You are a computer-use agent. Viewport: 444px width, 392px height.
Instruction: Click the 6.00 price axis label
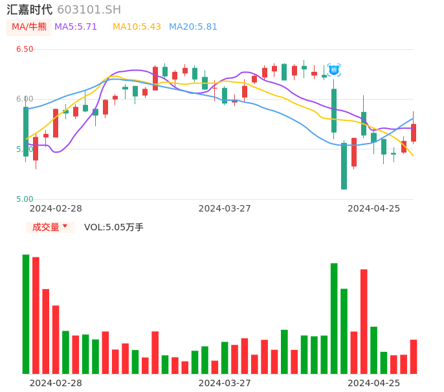pyautogui.click(x=25, y=99)
